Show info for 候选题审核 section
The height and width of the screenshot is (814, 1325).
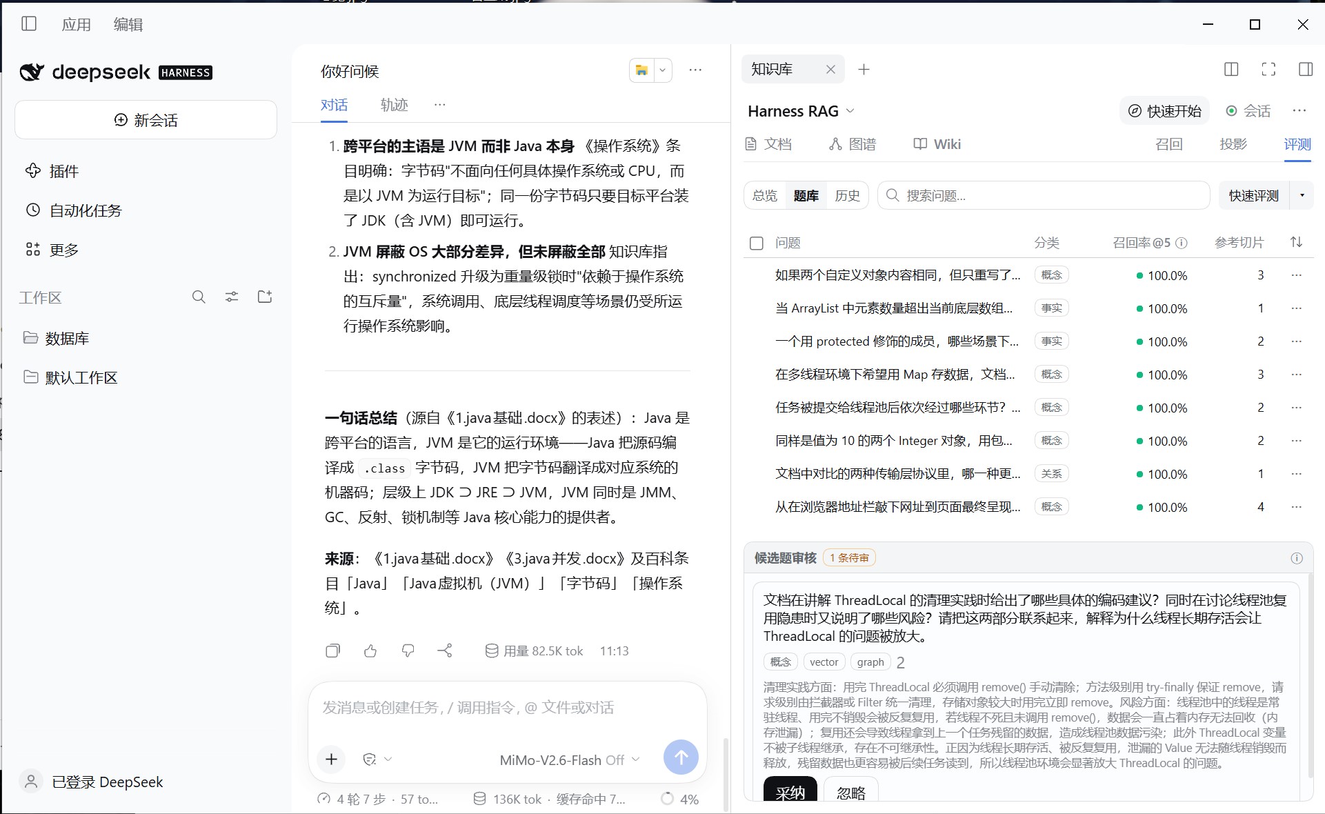tap(1297, 558)
